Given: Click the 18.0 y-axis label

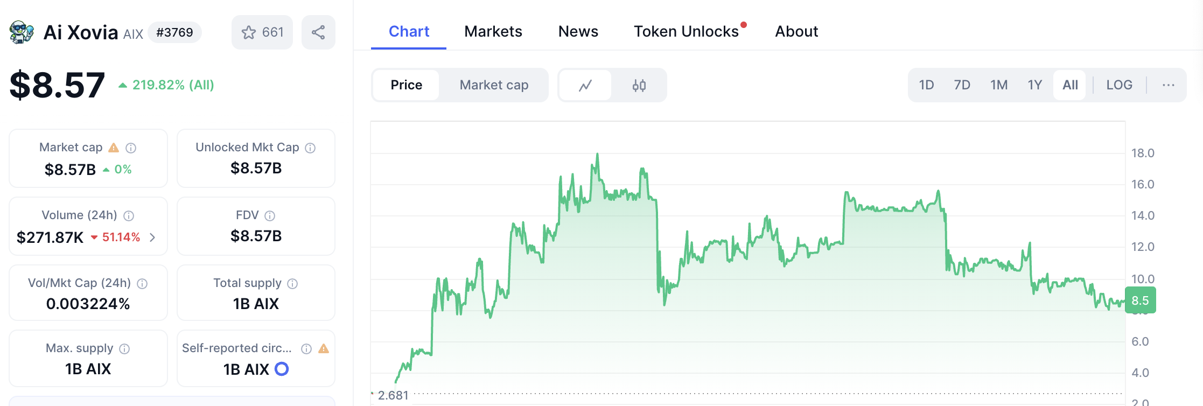Looking at the screenshot, I should pos(1143,153).
